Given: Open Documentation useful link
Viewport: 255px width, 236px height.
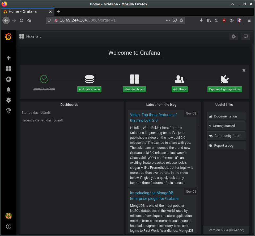Looking at the screenshot, I should [226, 116].
